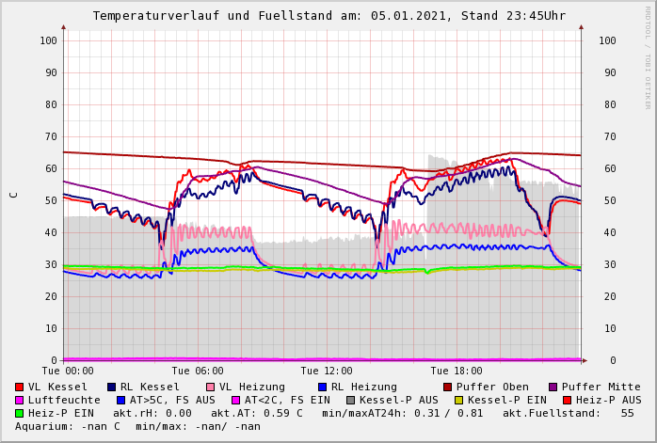
Task: Click the Tue 06:00 time axis label
Action: coord(198,371)
